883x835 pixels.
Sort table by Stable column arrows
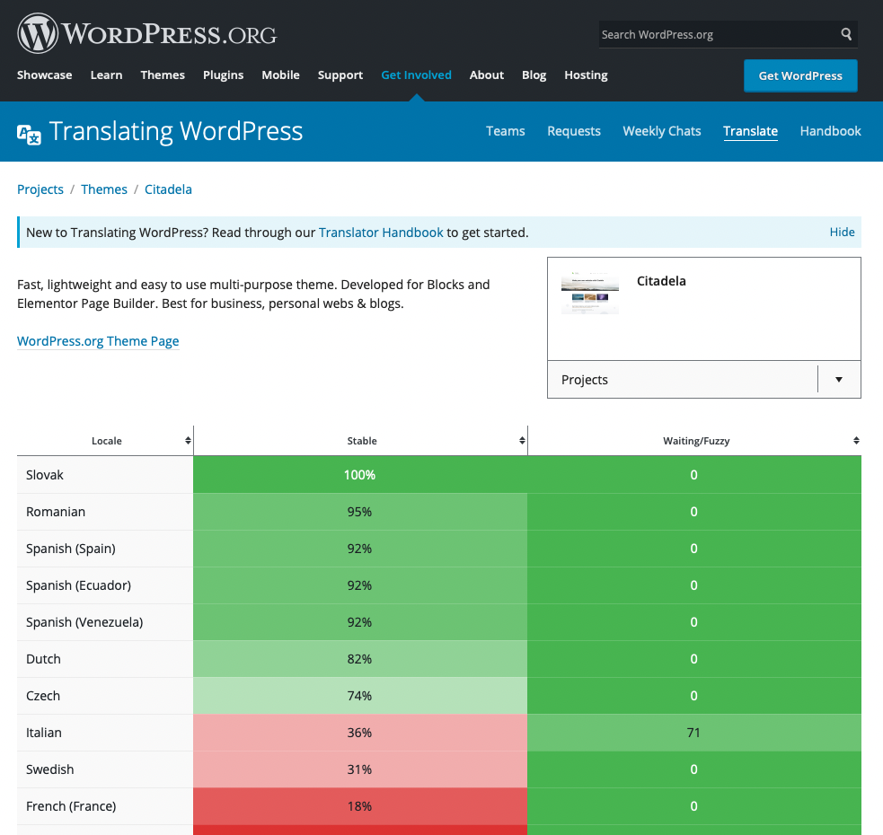[x=522, y=441]
